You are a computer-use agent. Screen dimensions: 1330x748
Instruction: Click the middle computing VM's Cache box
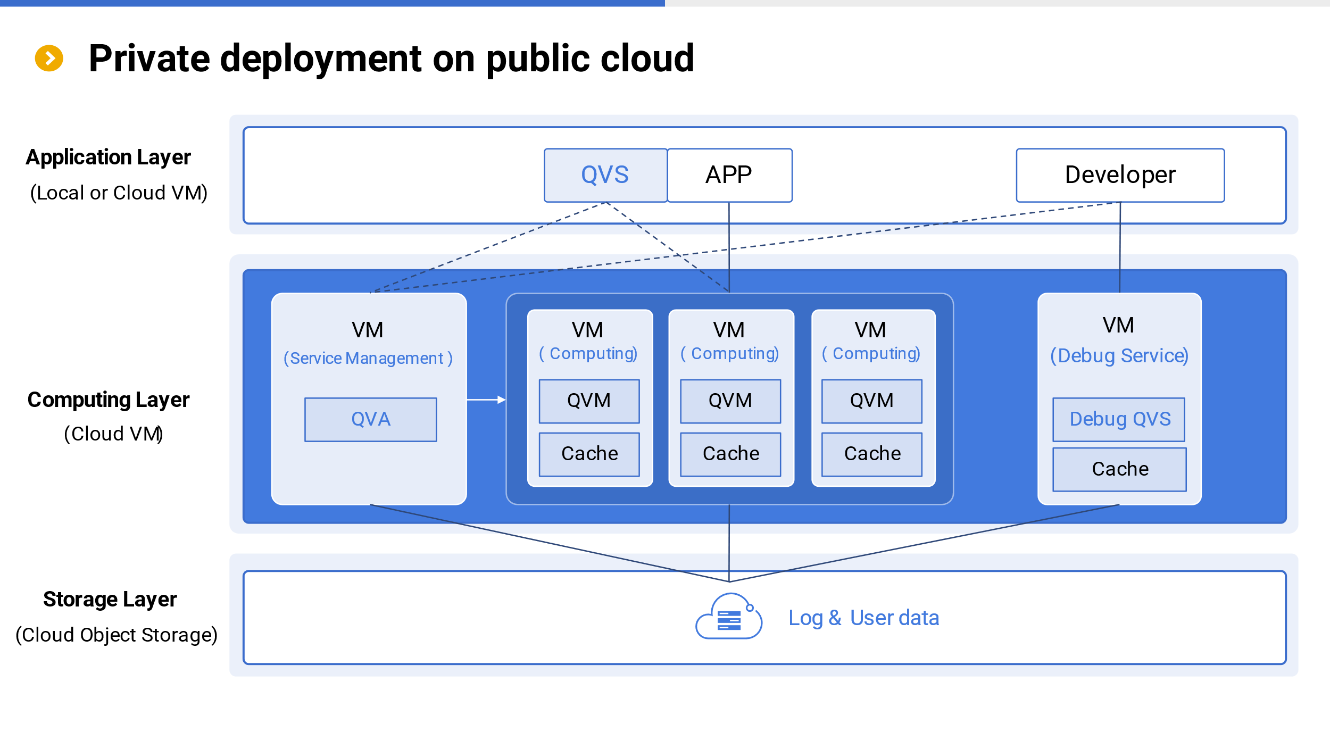(x=730, y=454)
